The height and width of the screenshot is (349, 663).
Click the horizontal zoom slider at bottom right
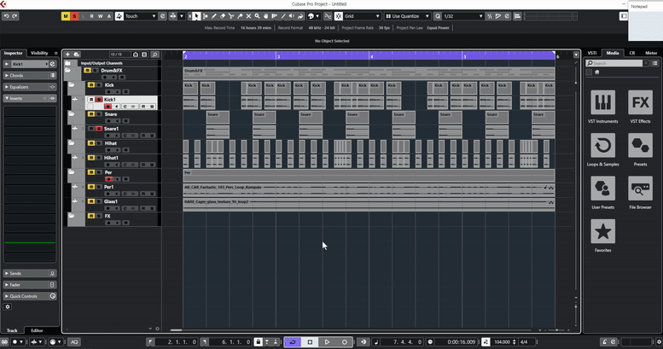click(556, 330)
